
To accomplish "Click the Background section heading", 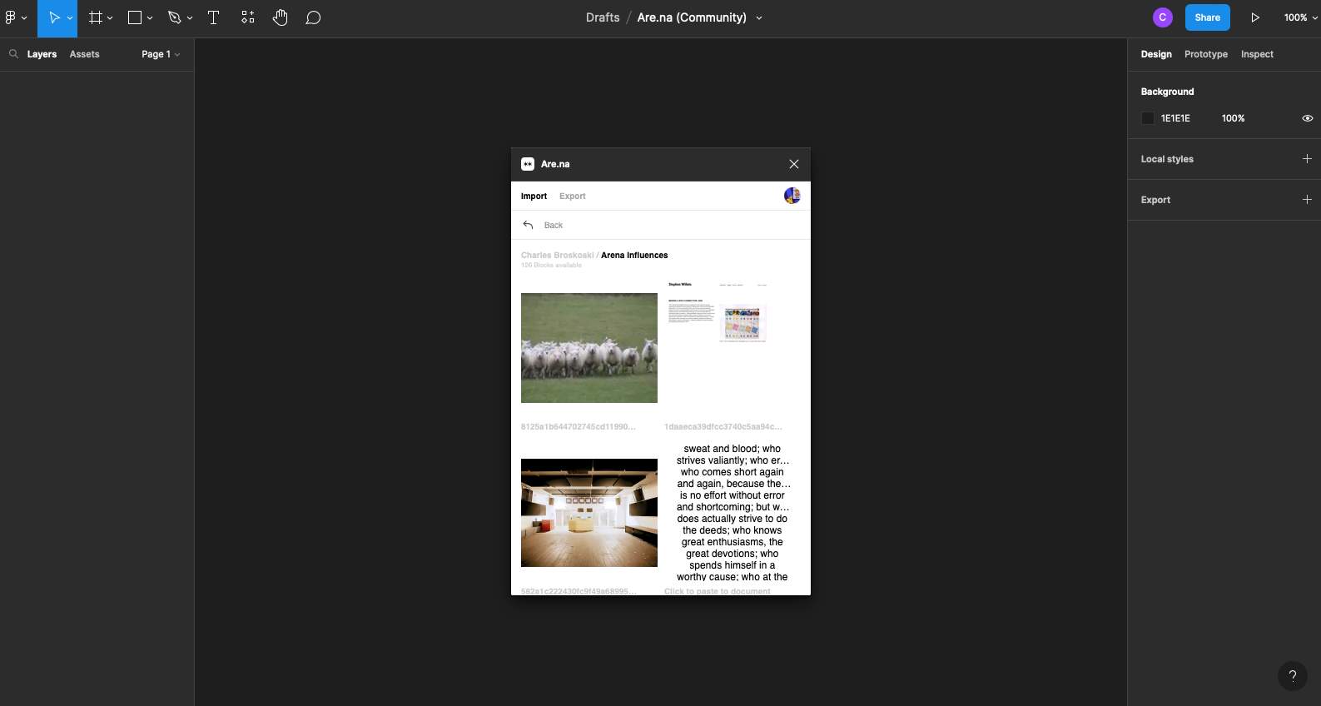I will 1167,92.
